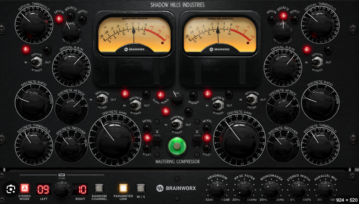
Task: Click red lamp above right Optical Bypass switch
Action: tap(307, 50)
